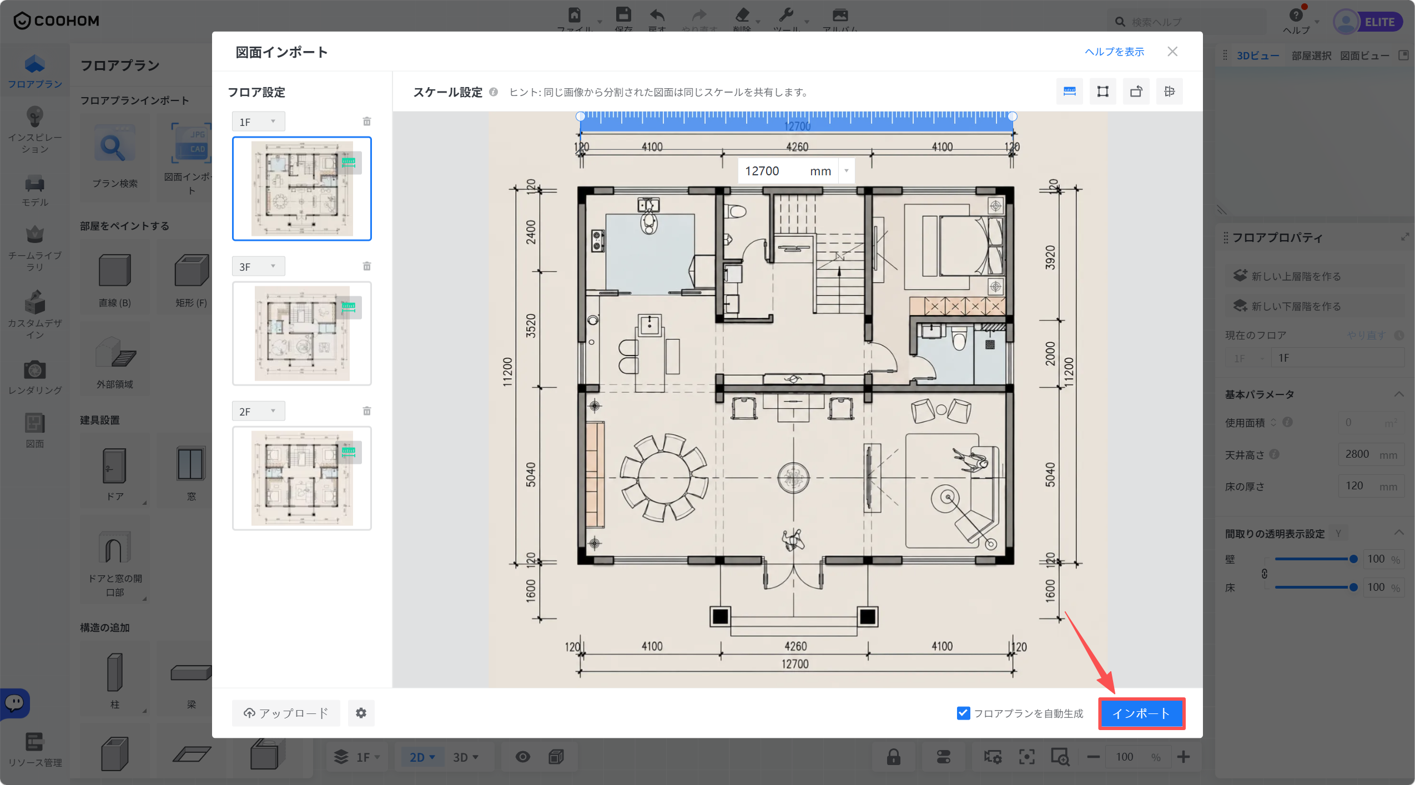Viewport: 1415px width, 785px height.
Task: Click the zoom-out minus icon
Action: 1093,757
